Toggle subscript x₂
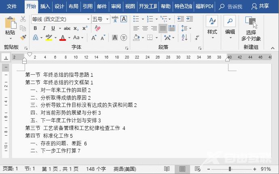279x174 pixels. pyautogui.click(x=76, y=28)
